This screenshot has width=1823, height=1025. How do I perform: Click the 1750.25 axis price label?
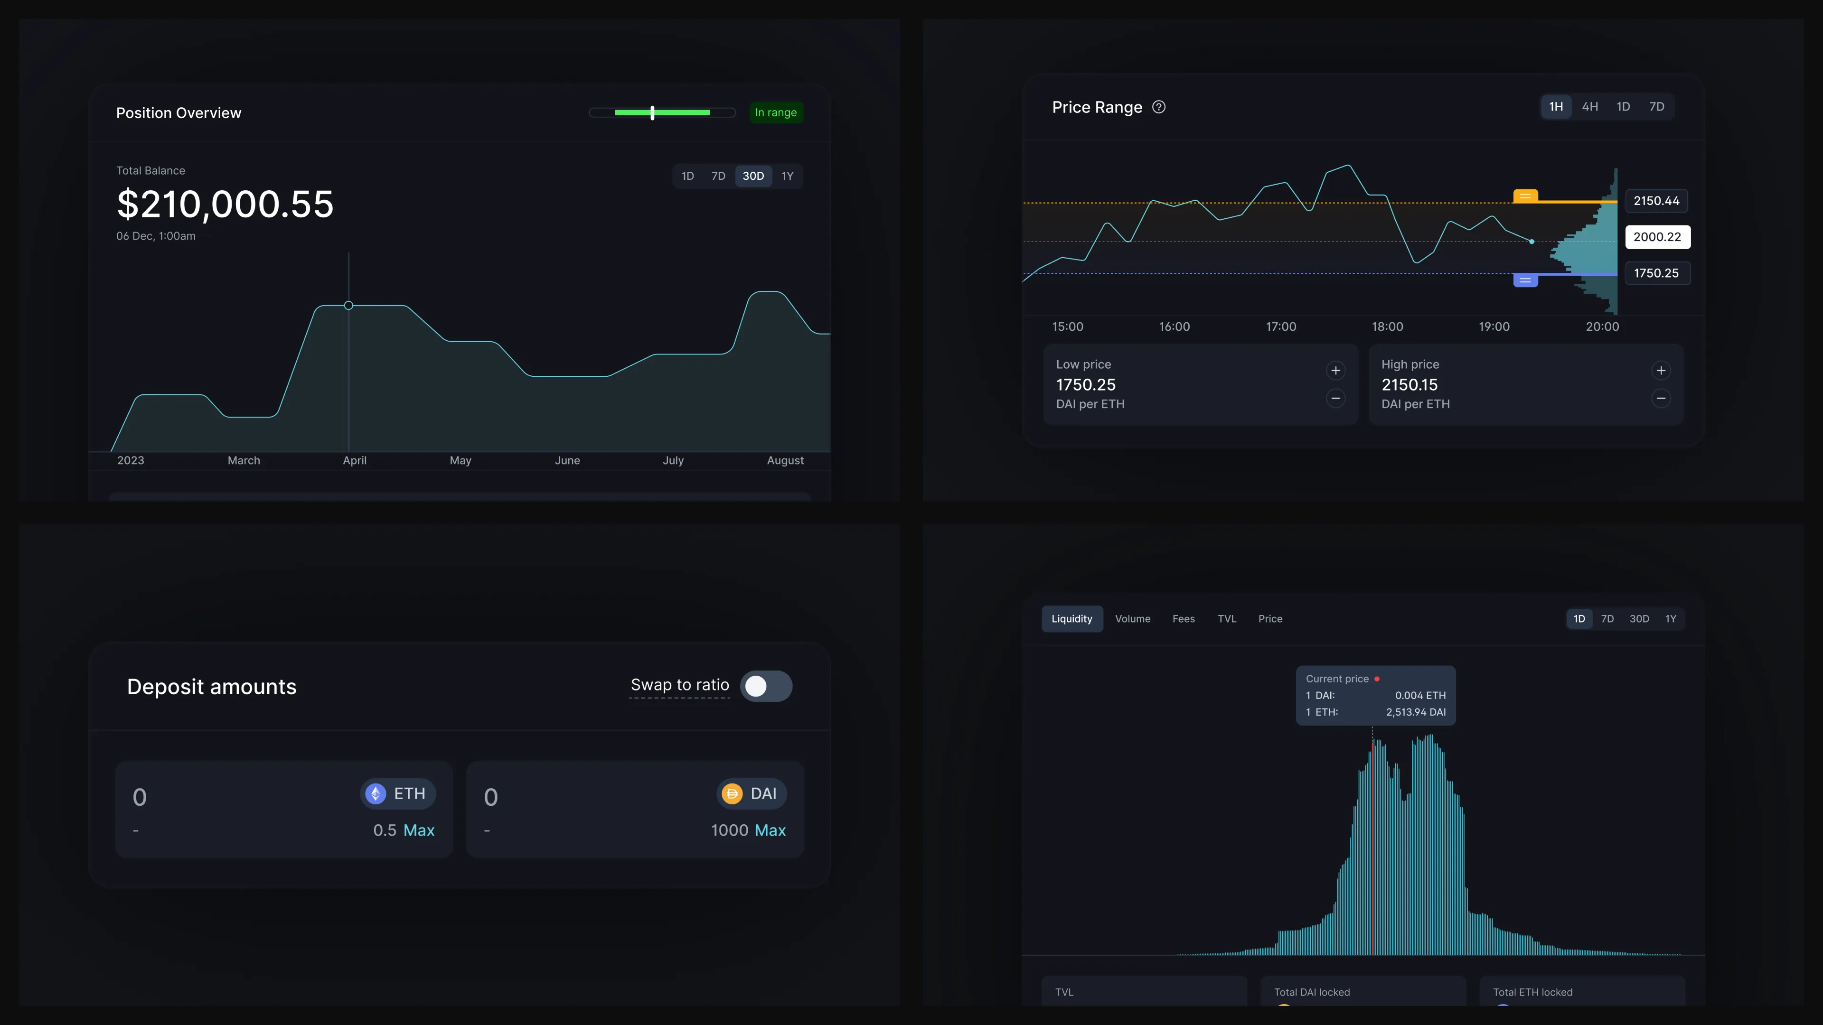pyautogui.click(x=1657, y=273)
